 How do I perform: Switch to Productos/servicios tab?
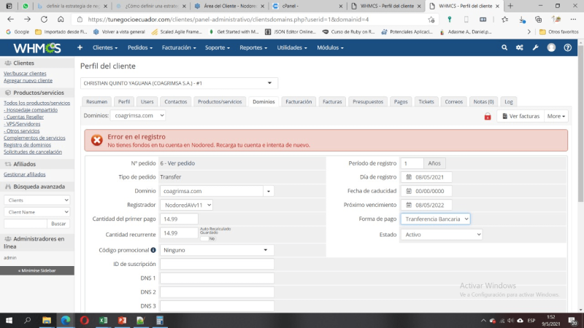coord(220,101)
